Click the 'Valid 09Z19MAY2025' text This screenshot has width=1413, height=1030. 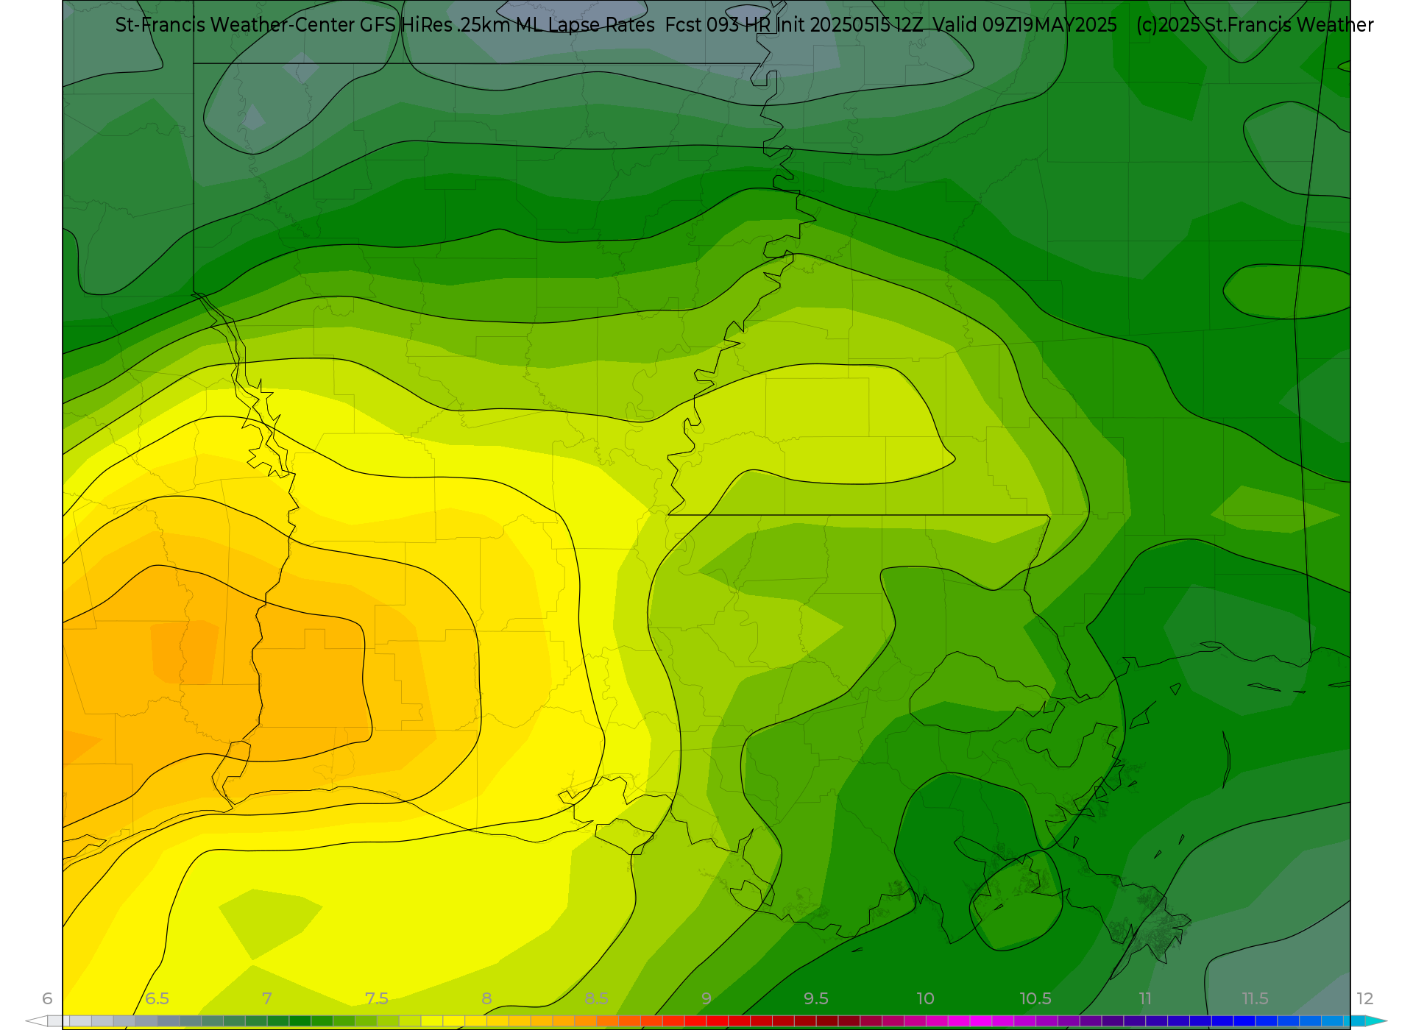pos(1025,25)
